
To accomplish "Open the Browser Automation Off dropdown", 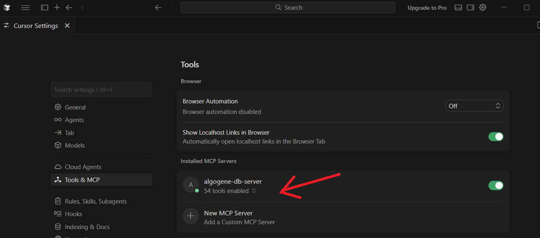I will (475, 106).
